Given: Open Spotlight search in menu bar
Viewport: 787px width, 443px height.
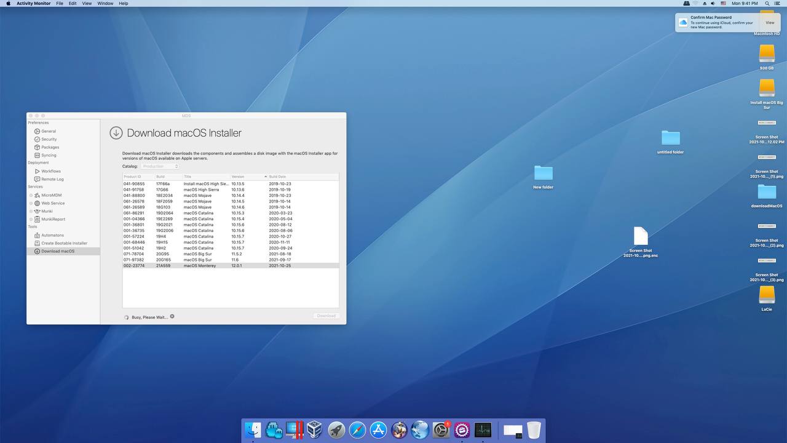Looking at the screenshot, I should (767, 3).
